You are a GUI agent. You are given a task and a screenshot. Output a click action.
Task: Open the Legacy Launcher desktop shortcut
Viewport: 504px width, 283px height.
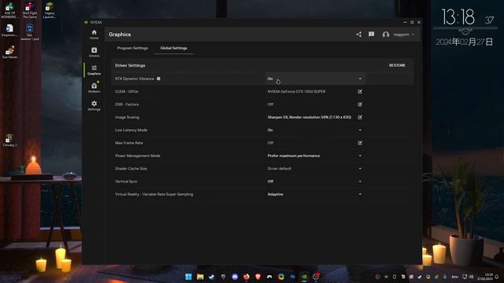tap(50, 10)
